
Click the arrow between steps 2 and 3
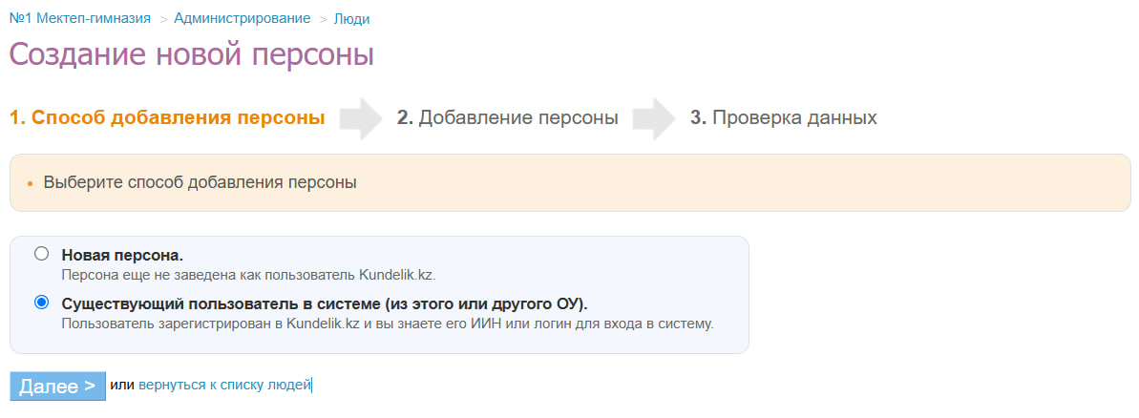tap(653, 118)
